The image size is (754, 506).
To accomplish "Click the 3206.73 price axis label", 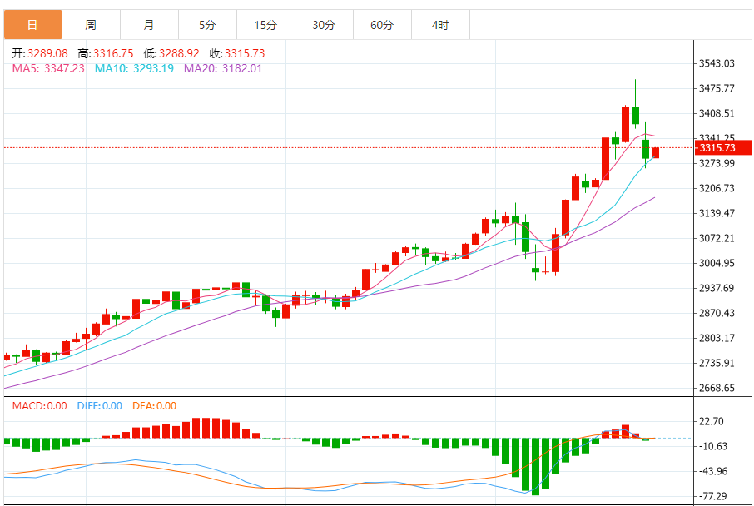I will 717,188.
